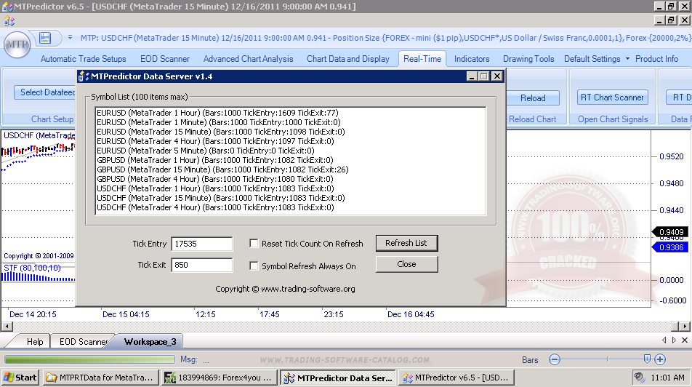Open MTPRTData folder from the taskbar
The width and height of the screenshot is (692, 387).
pos(100,378)
